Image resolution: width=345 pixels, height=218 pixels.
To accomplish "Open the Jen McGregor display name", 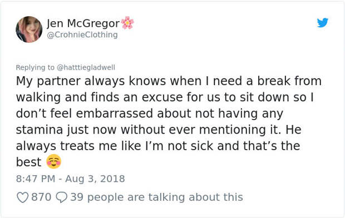I will coord(83,23).
